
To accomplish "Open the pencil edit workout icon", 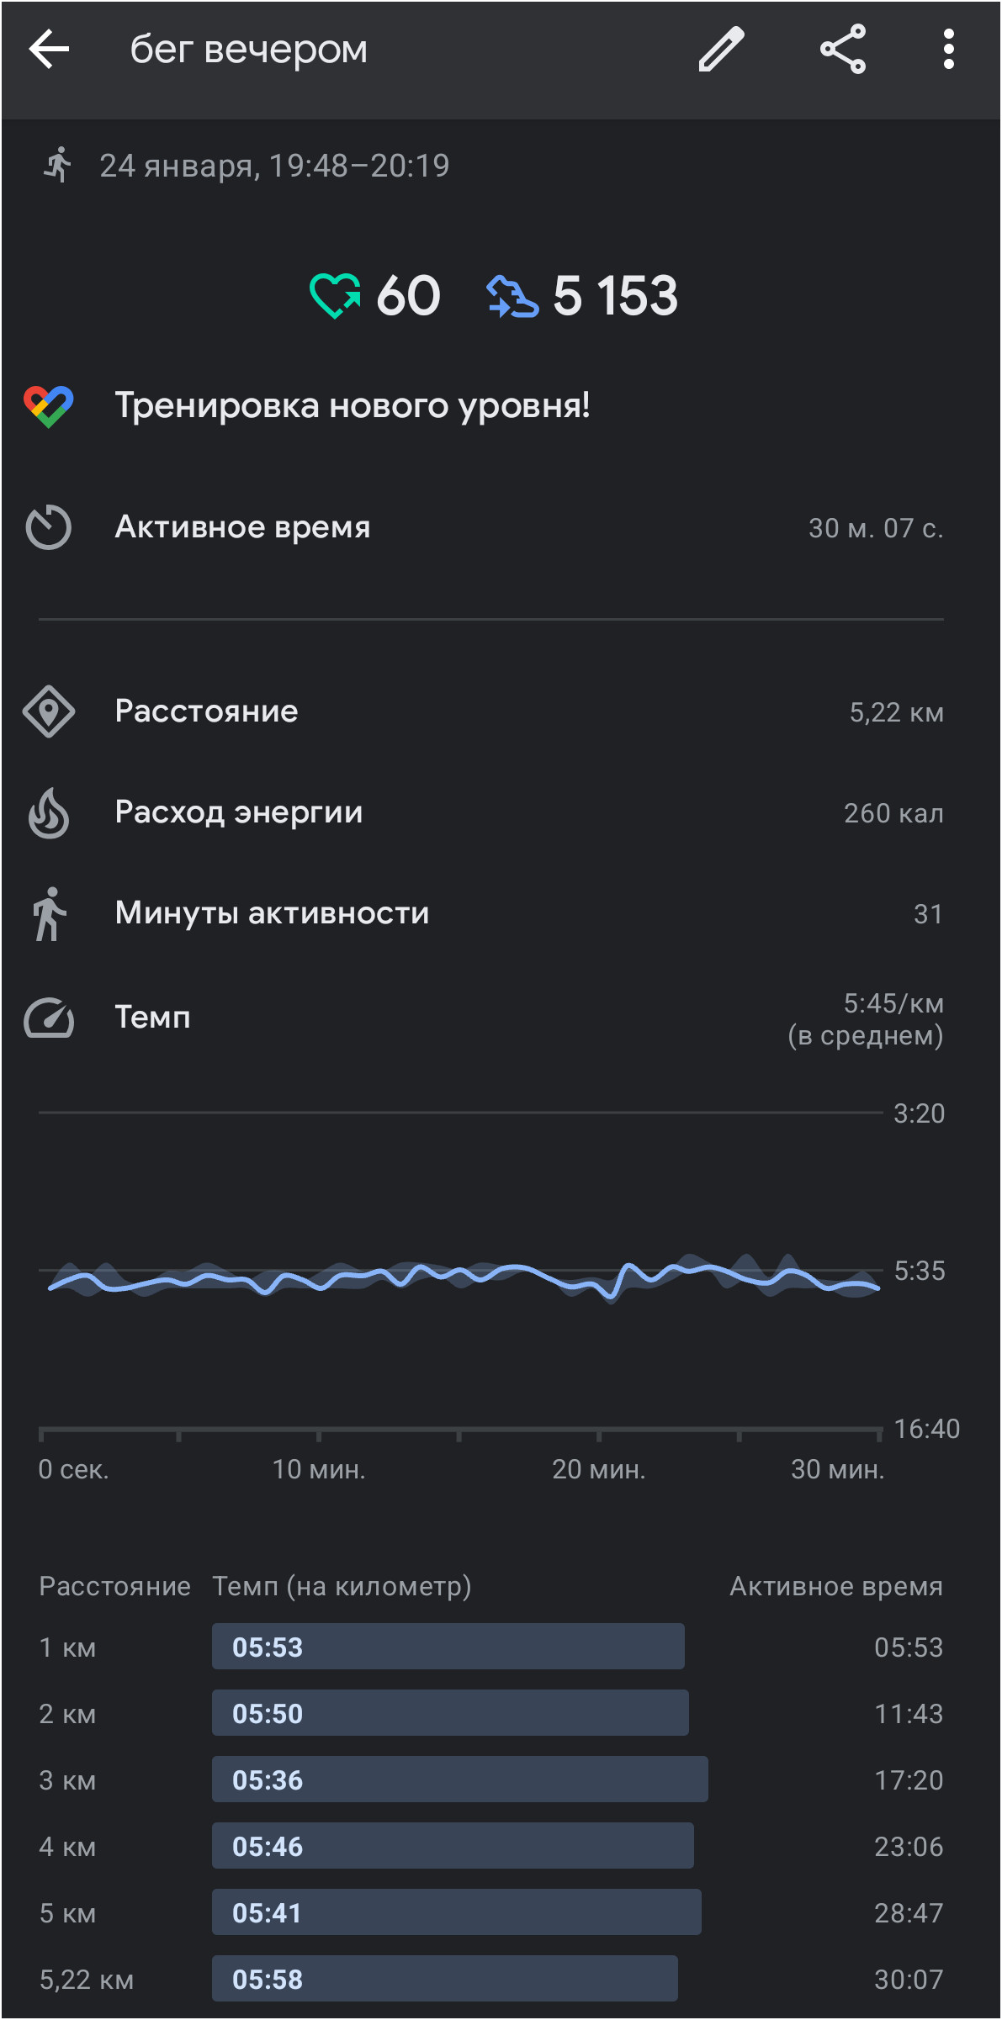I will [x=722, y=49].
